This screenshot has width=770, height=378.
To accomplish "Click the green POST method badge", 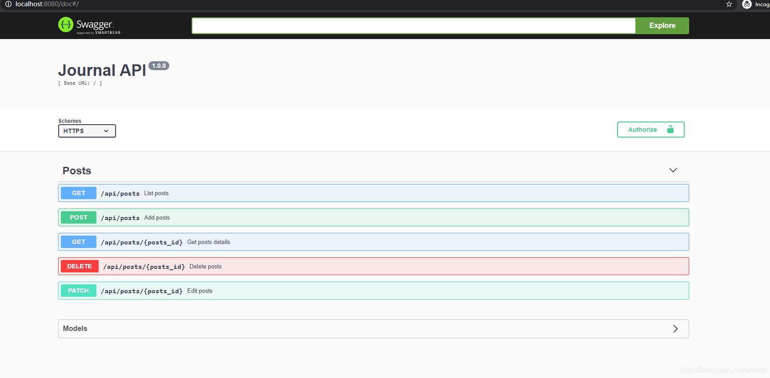I will coord(79,217).
